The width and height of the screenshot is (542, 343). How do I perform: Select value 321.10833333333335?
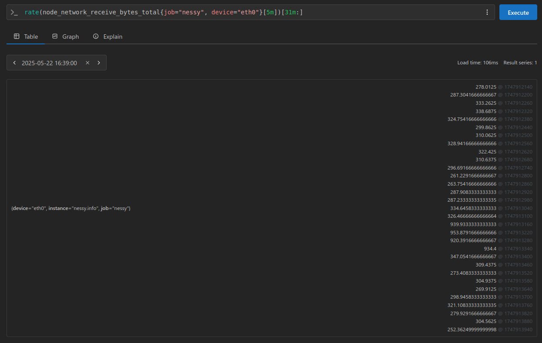click(x=472, y=305)
